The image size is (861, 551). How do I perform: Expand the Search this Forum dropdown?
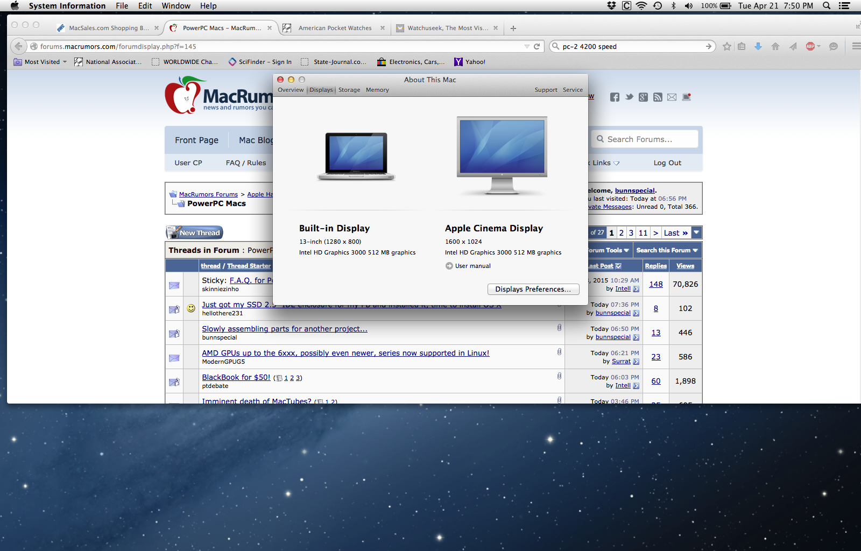(x=667, y=250)
